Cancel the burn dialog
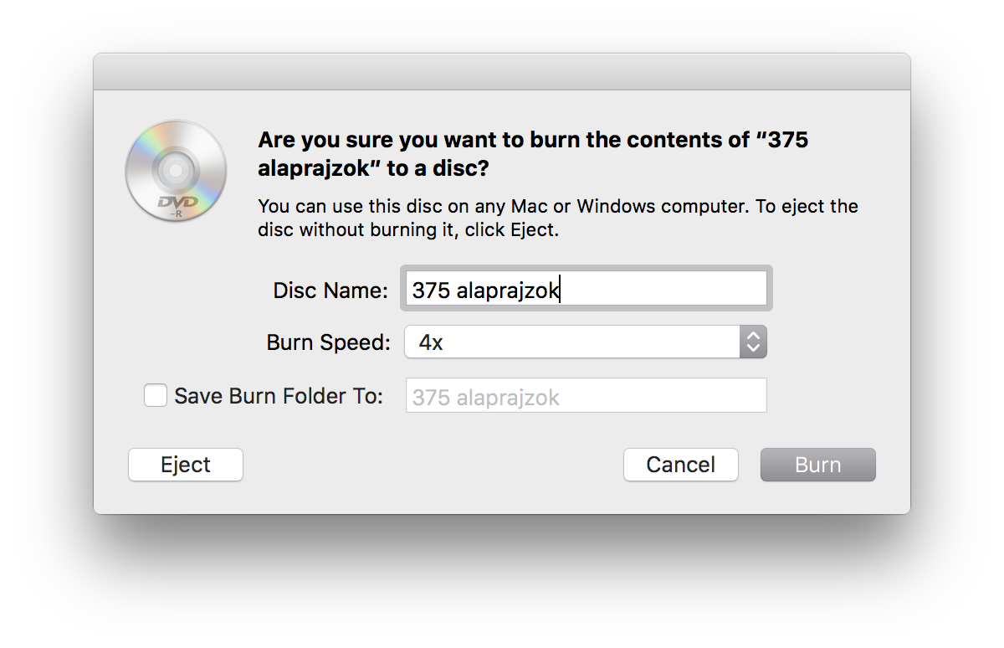The width and height of the screenshot is (1004, 648). [x=681, y=465]
